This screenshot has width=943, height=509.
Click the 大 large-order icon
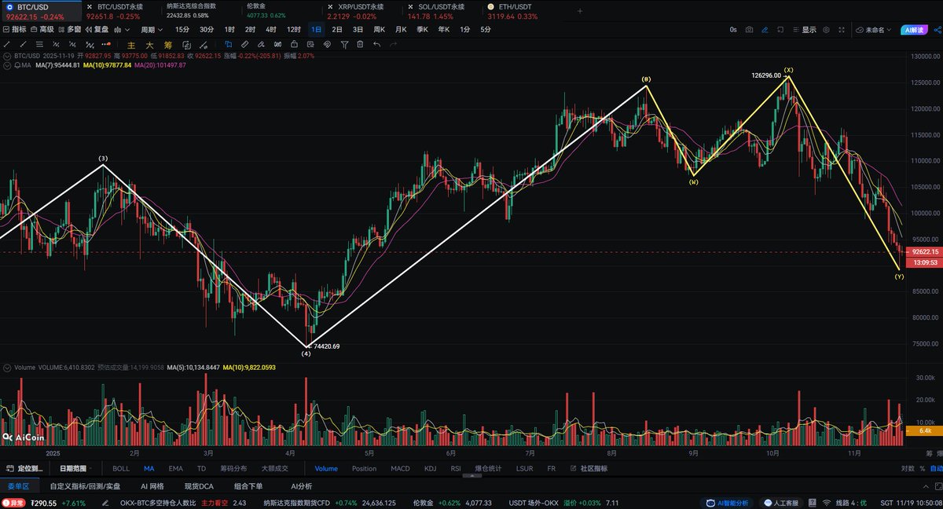pyautogui.click(x=149, y=44)
